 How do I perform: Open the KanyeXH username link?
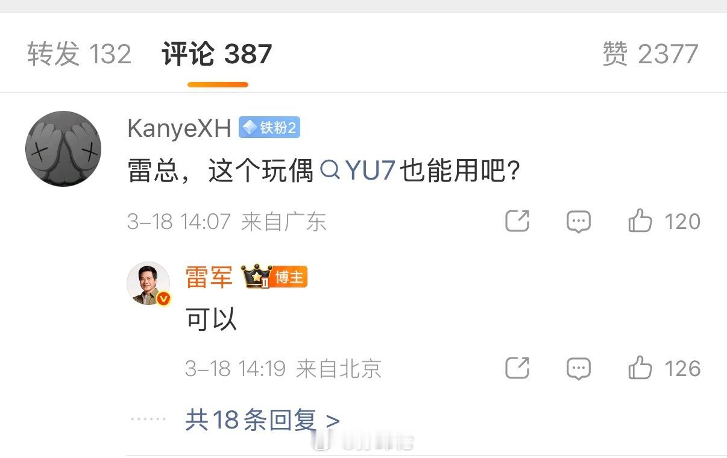(x=179, y=128)
